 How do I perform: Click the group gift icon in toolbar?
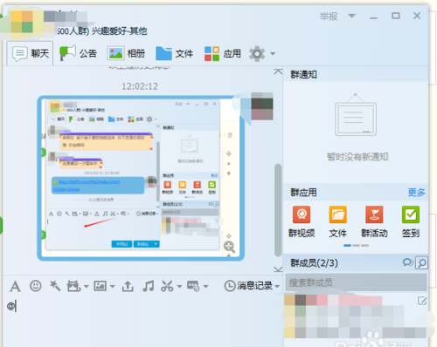(73, 286)
